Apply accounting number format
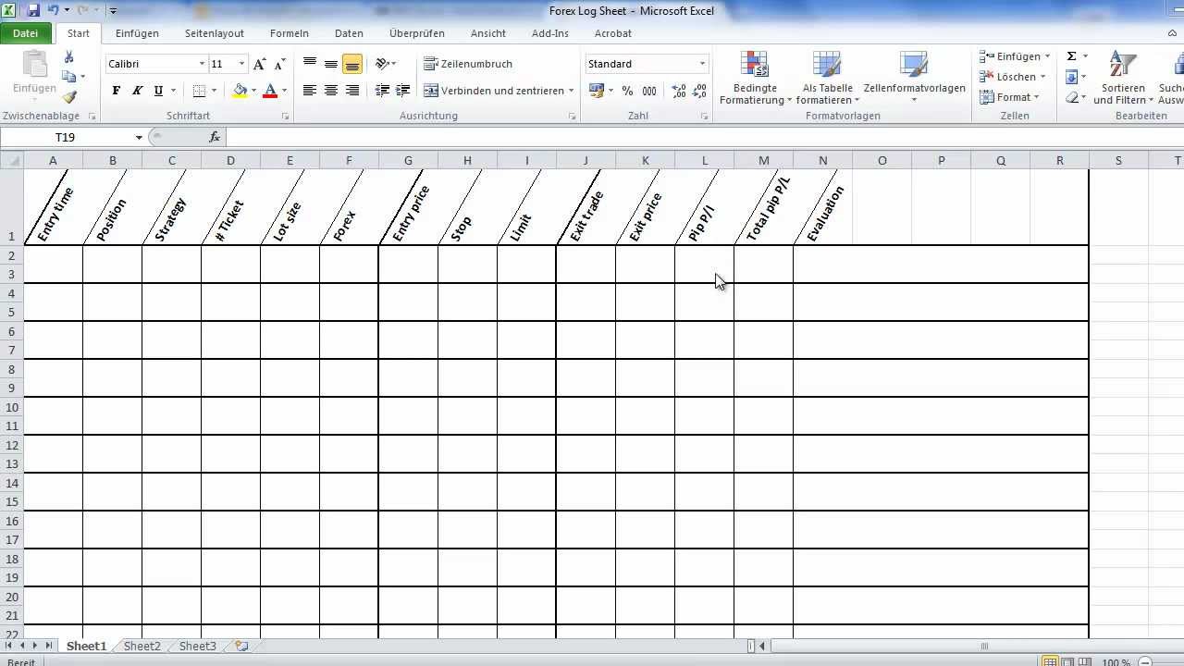 (x=596, y=91)
